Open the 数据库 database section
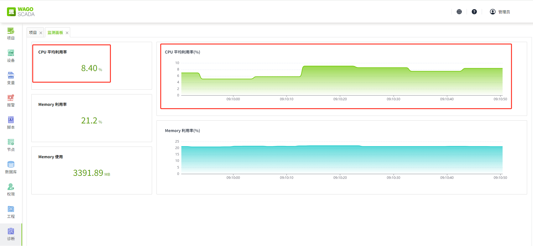Viewport: 533px width, 246px height. [x=11, y=167]
